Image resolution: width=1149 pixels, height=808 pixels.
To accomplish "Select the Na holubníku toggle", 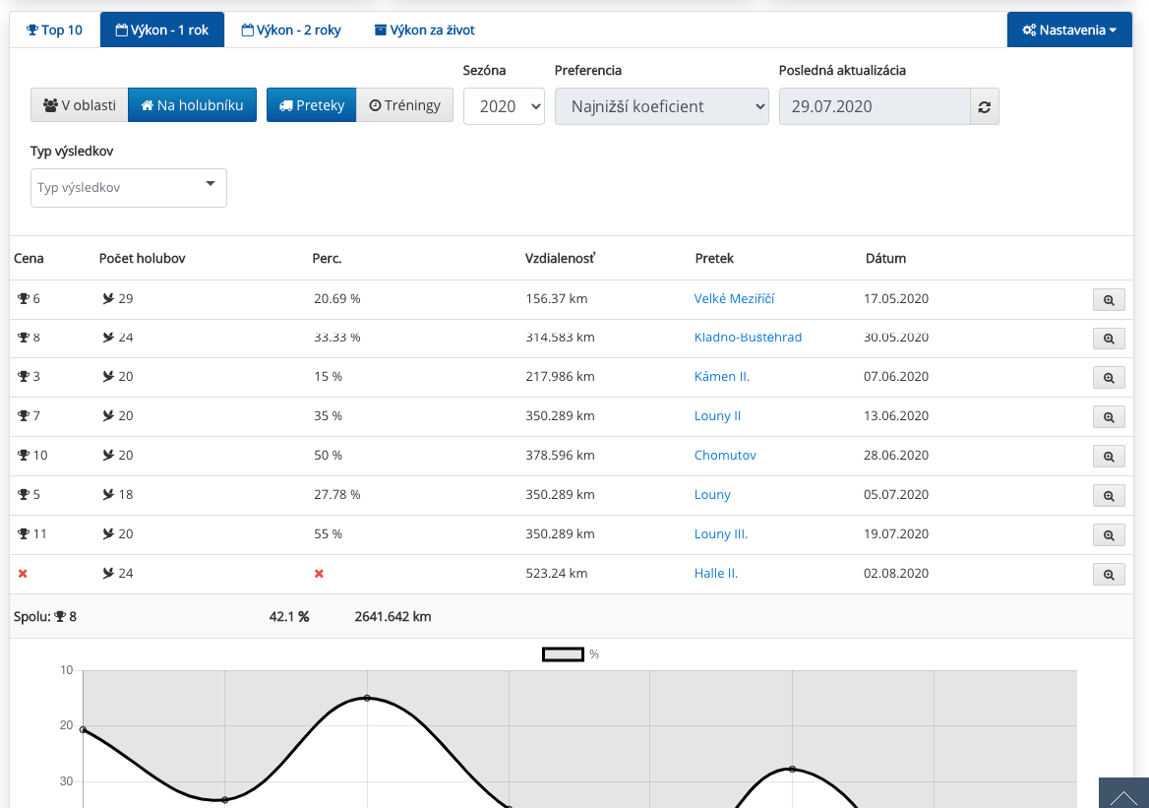I will tap(192, 105).
